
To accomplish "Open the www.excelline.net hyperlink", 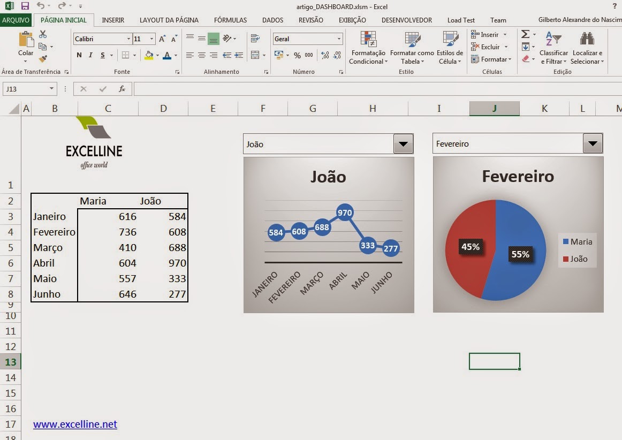I will click(x=74, y=424).
